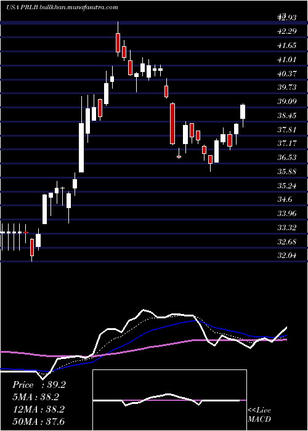Click the '<<Live MACD' label

[259, 415]
